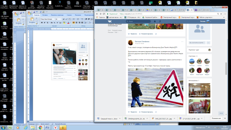Click the Windows Start button

click(x=3, y=127)
